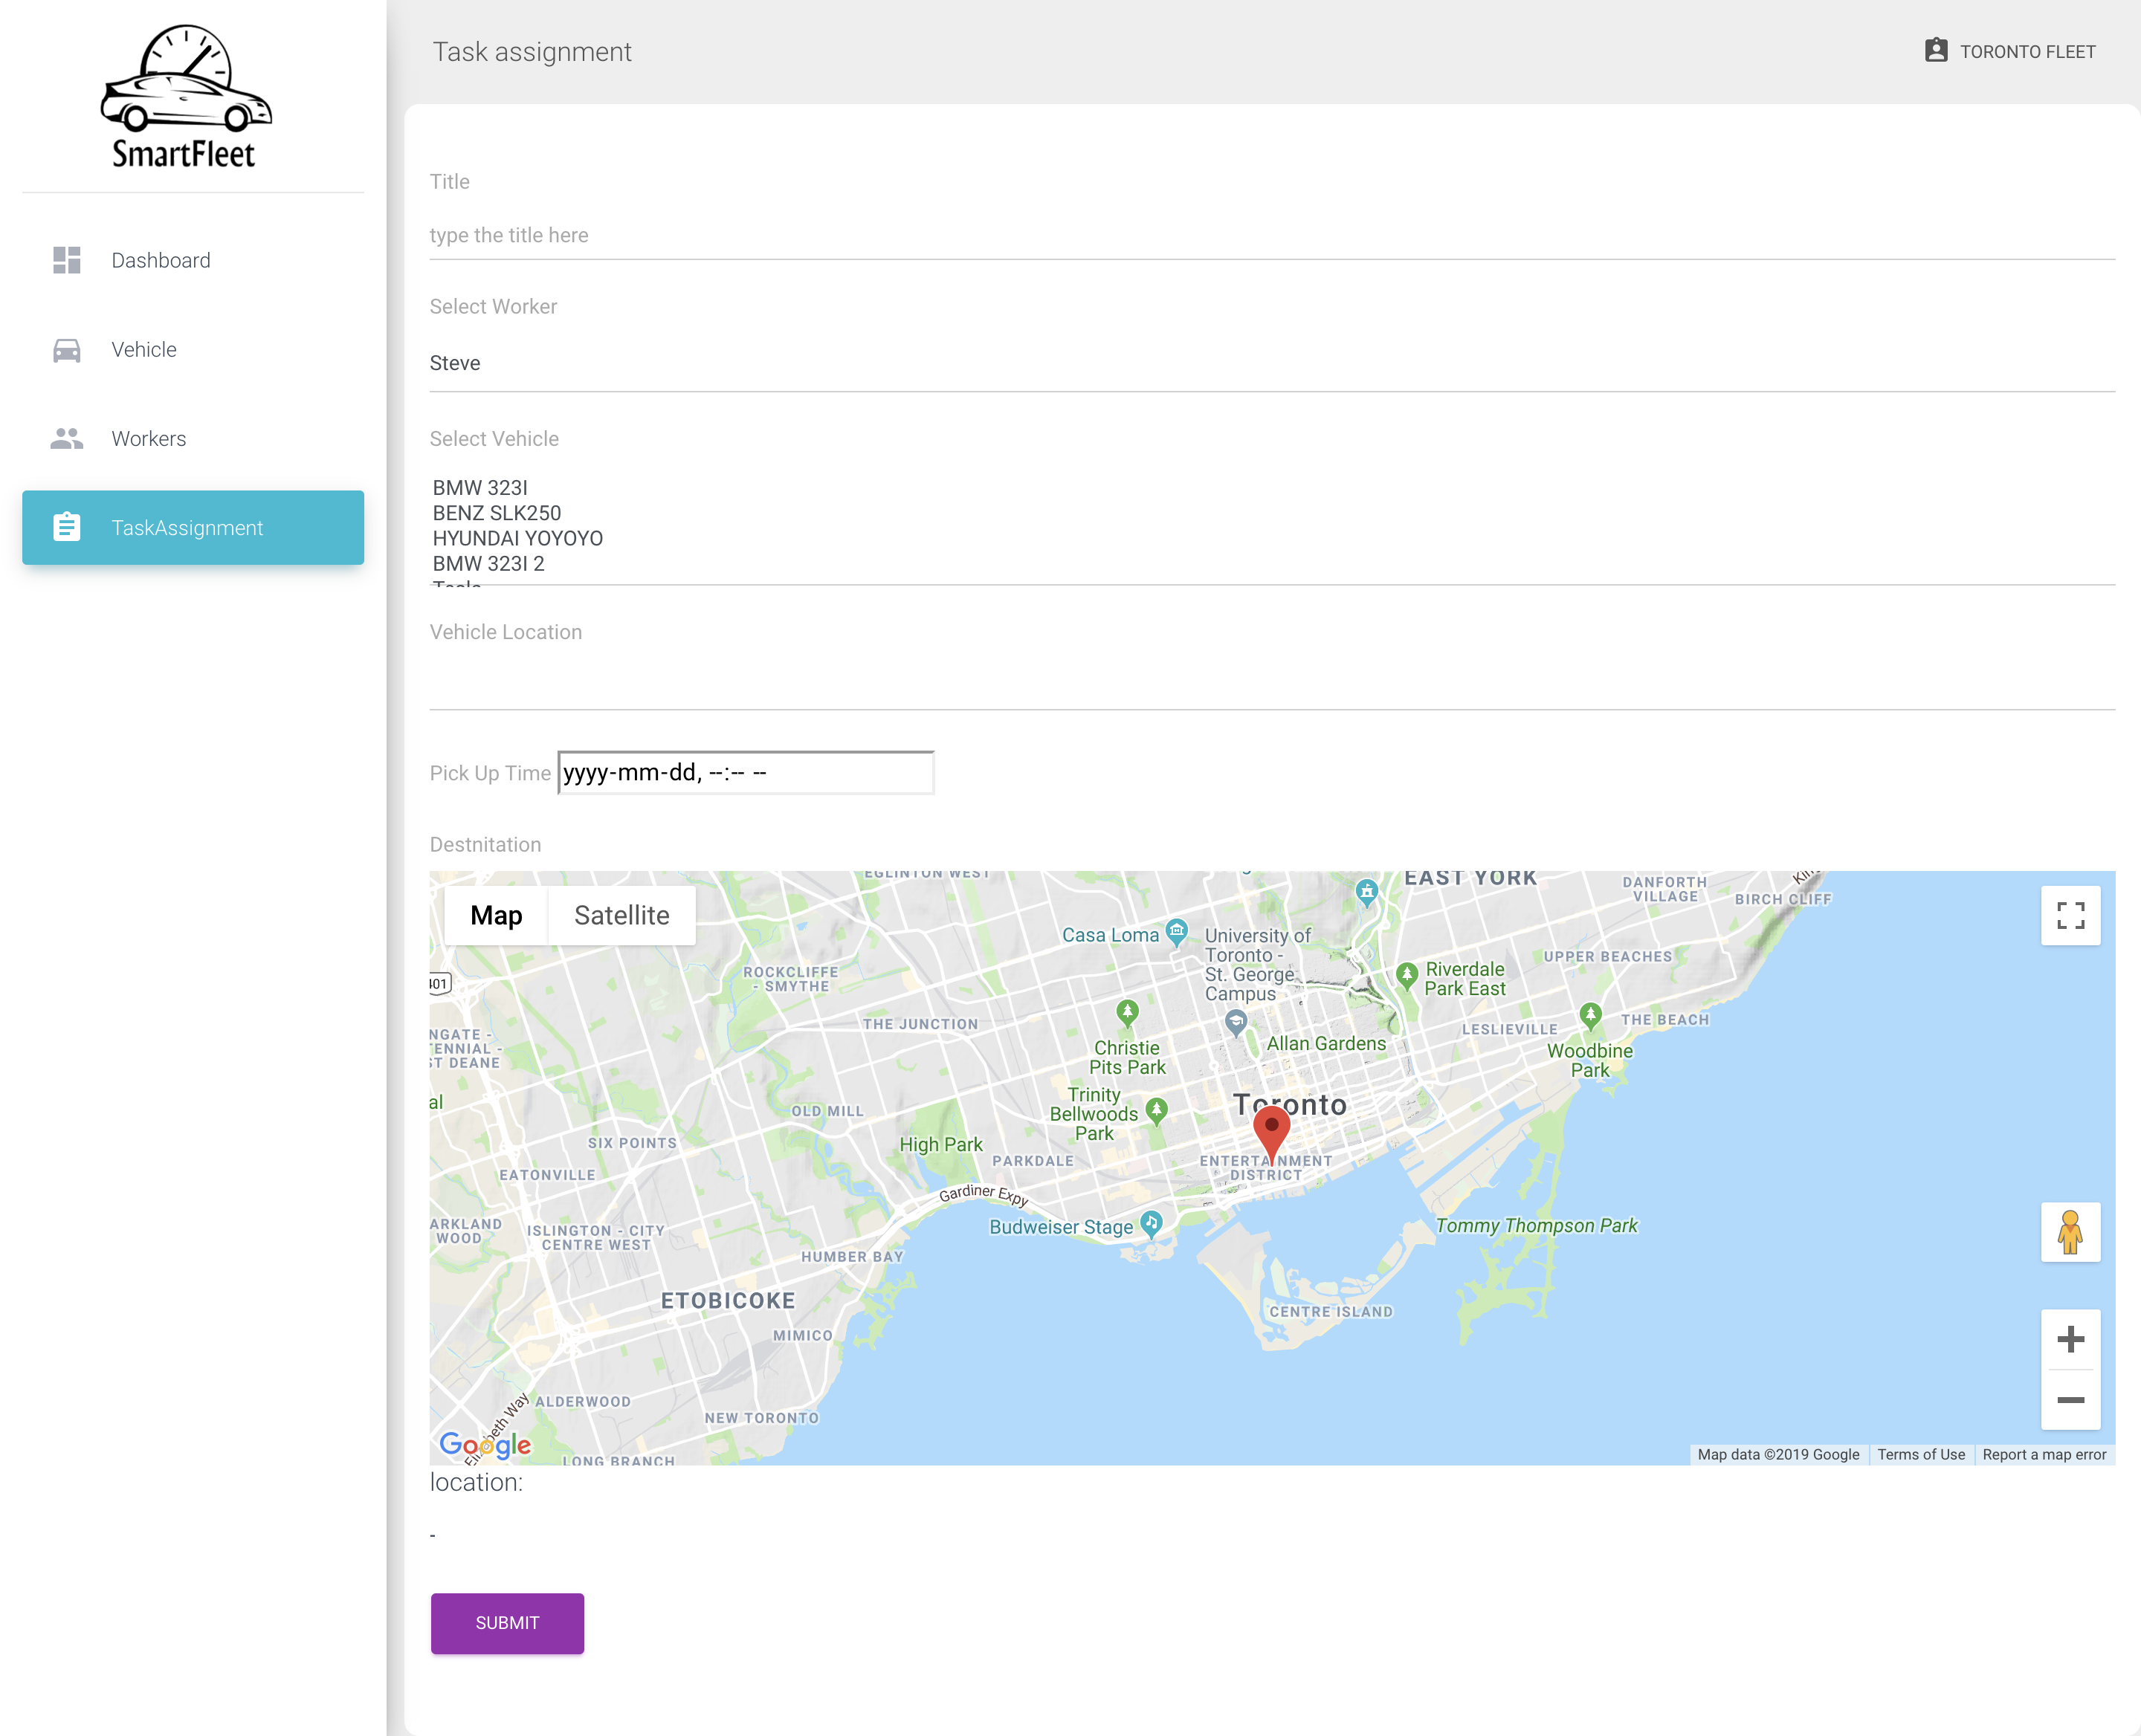The height and width of the screenshot is (1736, 2141).
Task: Zoom in the map with plus button
Action: (x=2070, y=1339)
